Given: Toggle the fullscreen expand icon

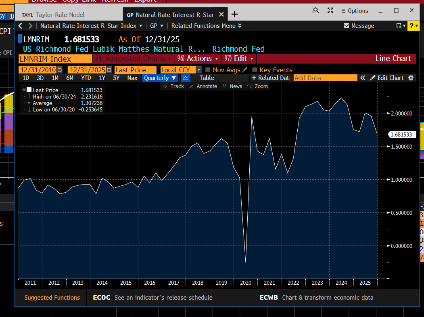Looking at the screenshot, I should (x=330, y=10).
